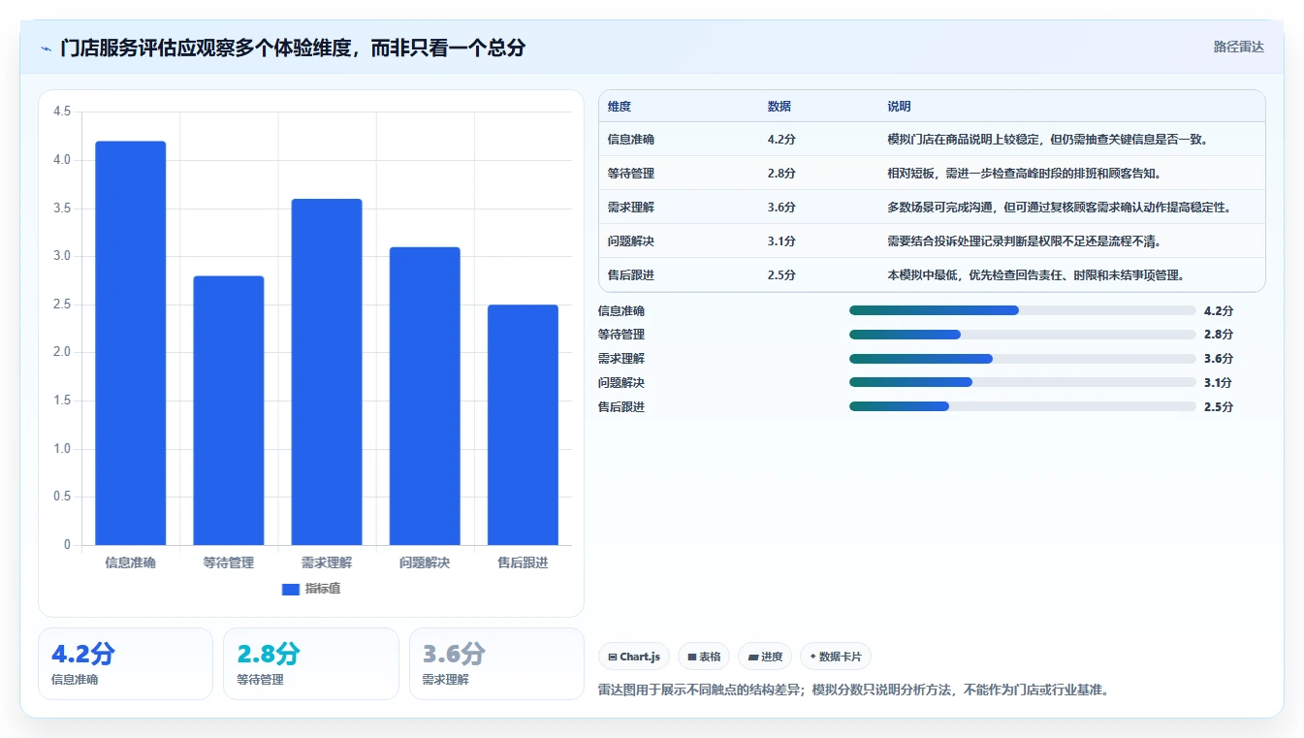This screenshot has height=738, width=1304.
Task: Click the 问题解决 progress bar showing 3.1分
Action: [x=1023, y=383]
